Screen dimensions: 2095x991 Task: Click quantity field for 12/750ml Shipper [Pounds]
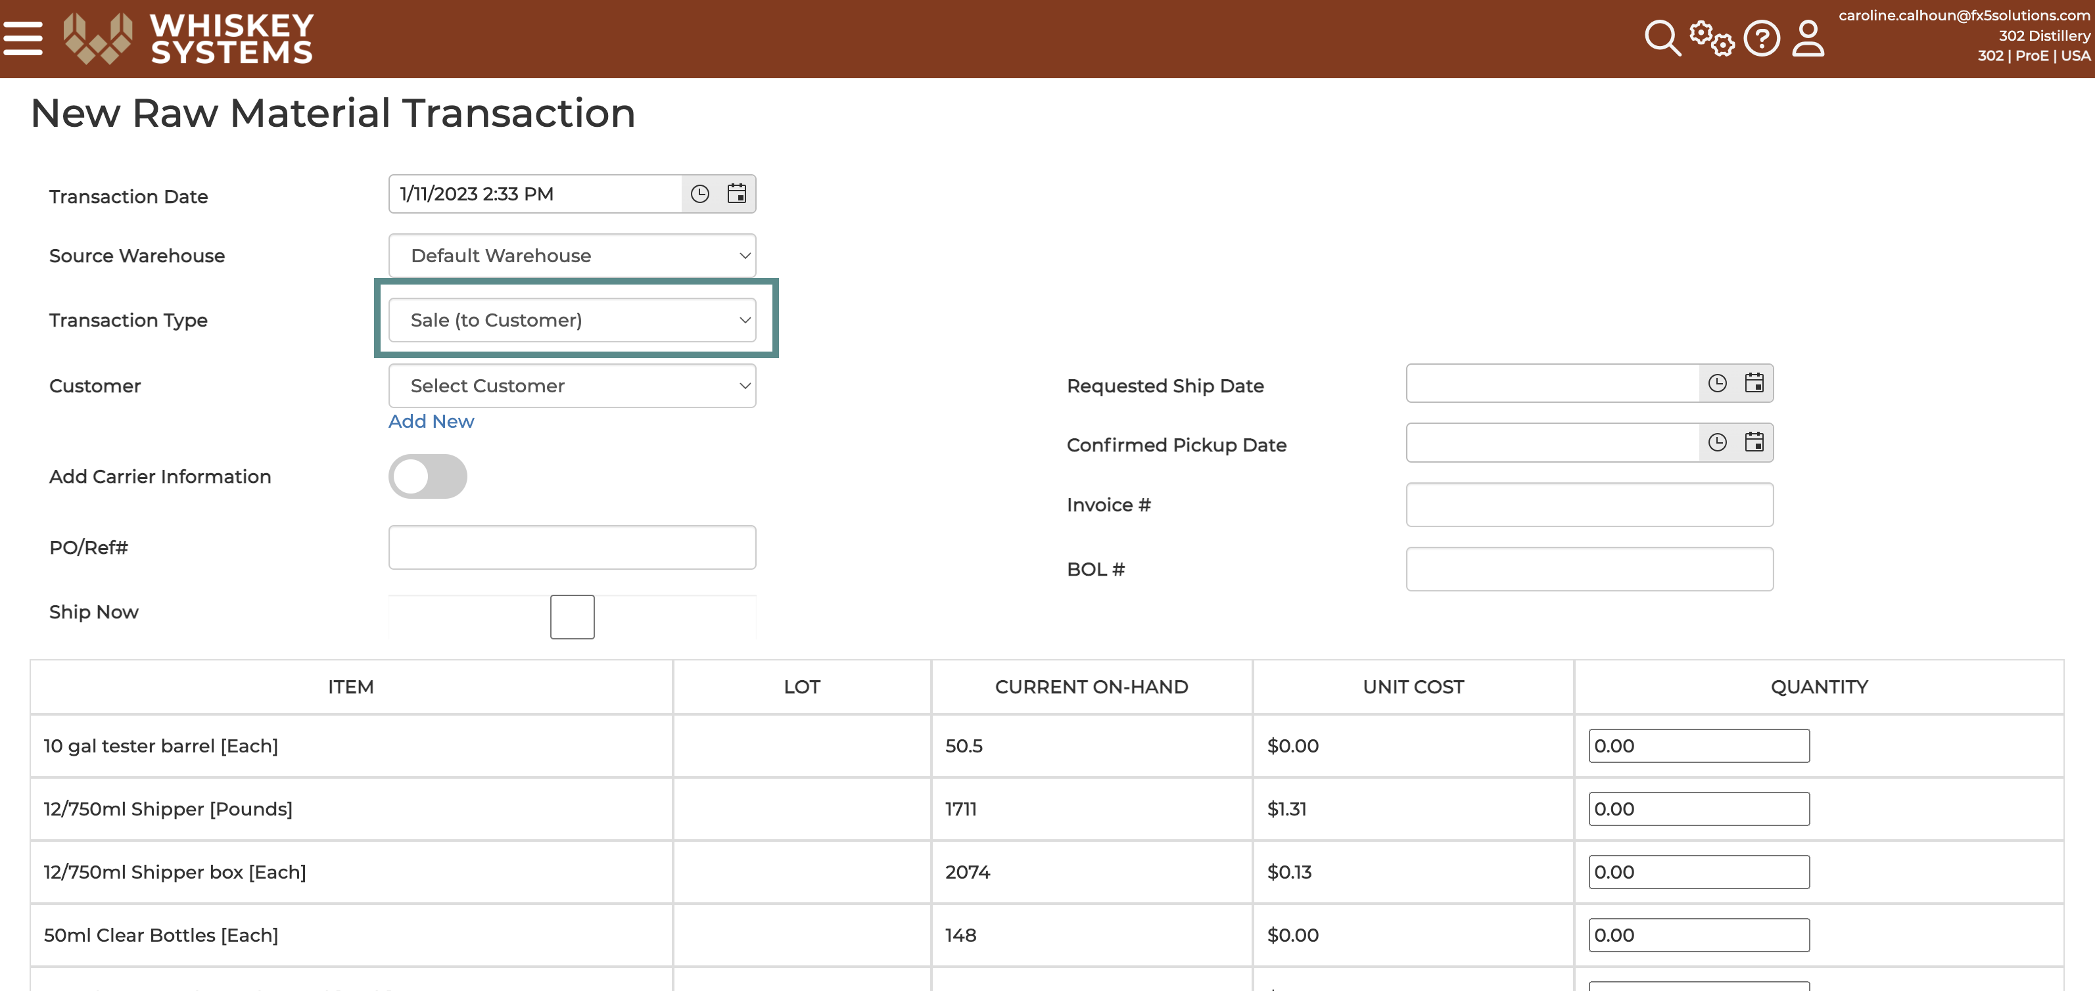1699,809
